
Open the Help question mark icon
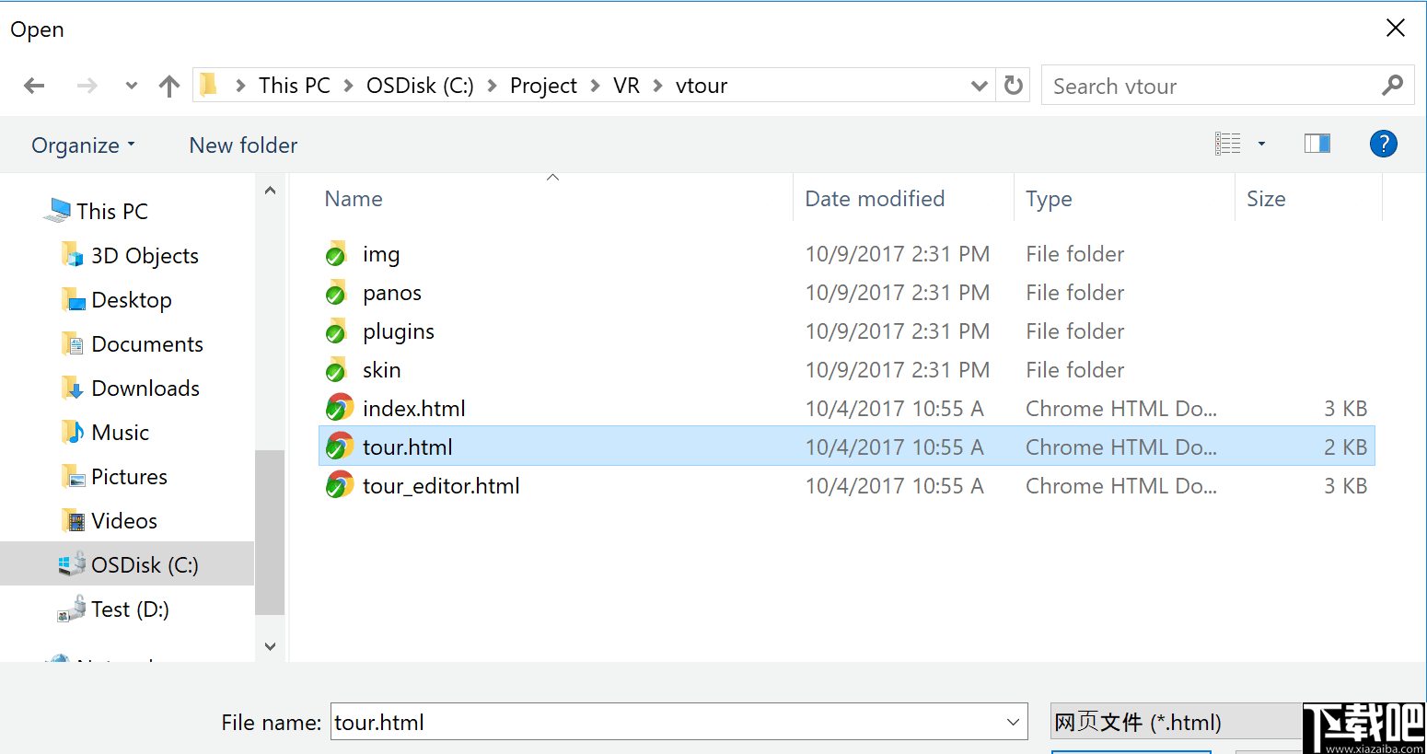pos(1383,144)
